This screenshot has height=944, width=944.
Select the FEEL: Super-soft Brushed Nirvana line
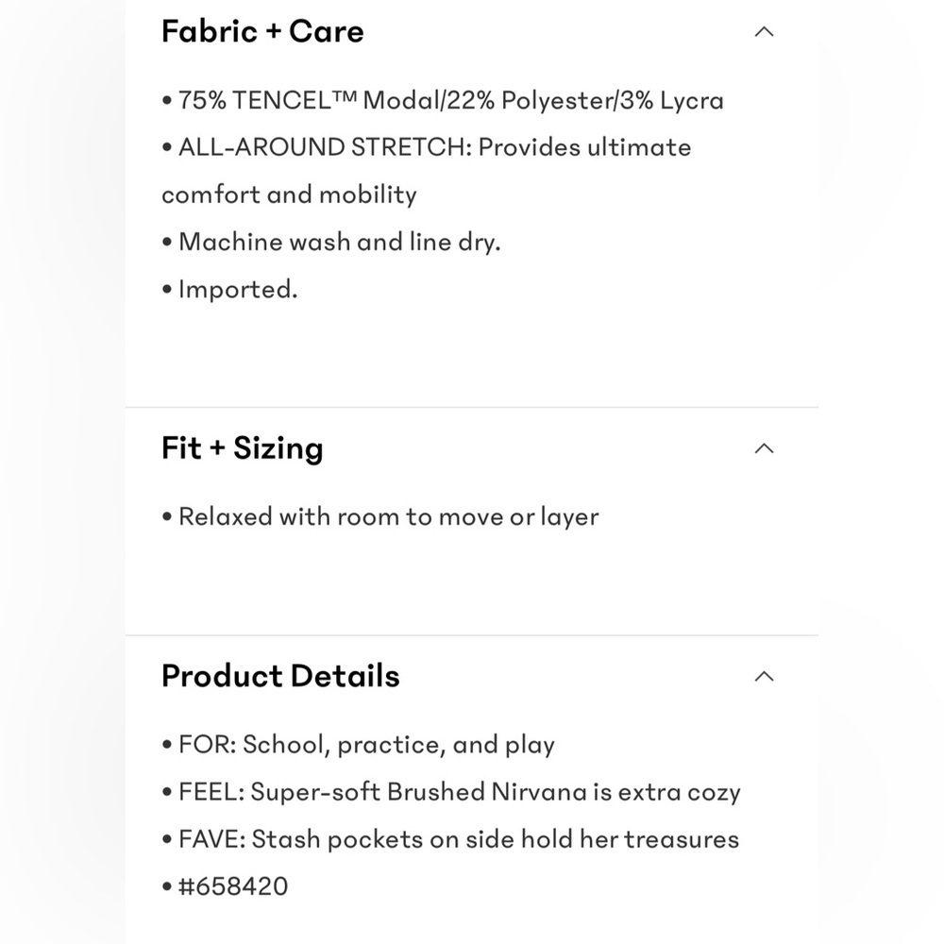460,792
